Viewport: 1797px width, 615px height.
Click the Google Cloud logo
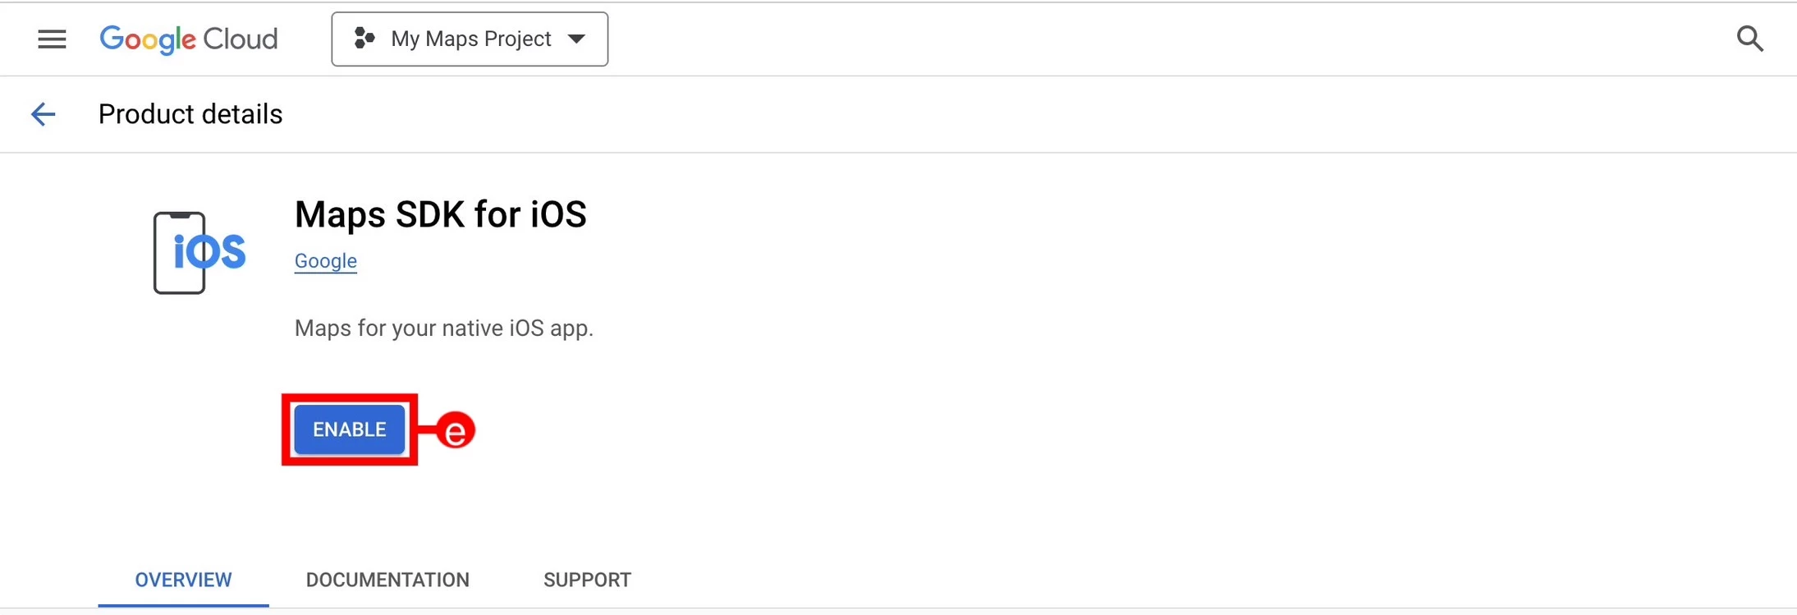[x=189, y=39]
